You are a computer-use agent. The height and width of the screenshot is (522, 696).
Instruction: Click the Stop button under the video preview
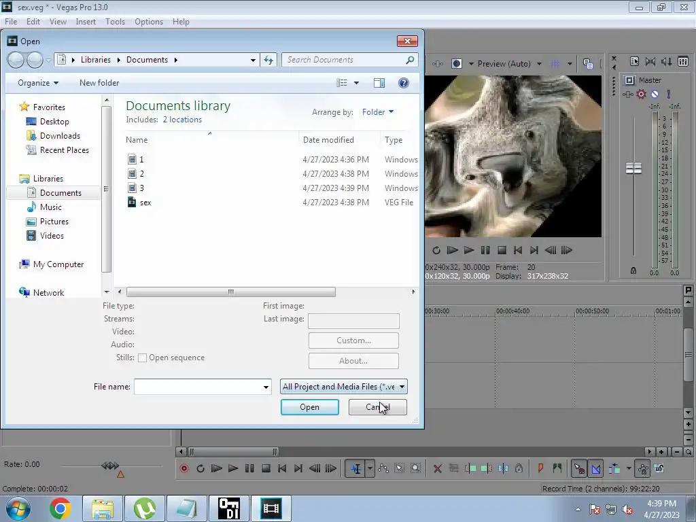(502, 250)
